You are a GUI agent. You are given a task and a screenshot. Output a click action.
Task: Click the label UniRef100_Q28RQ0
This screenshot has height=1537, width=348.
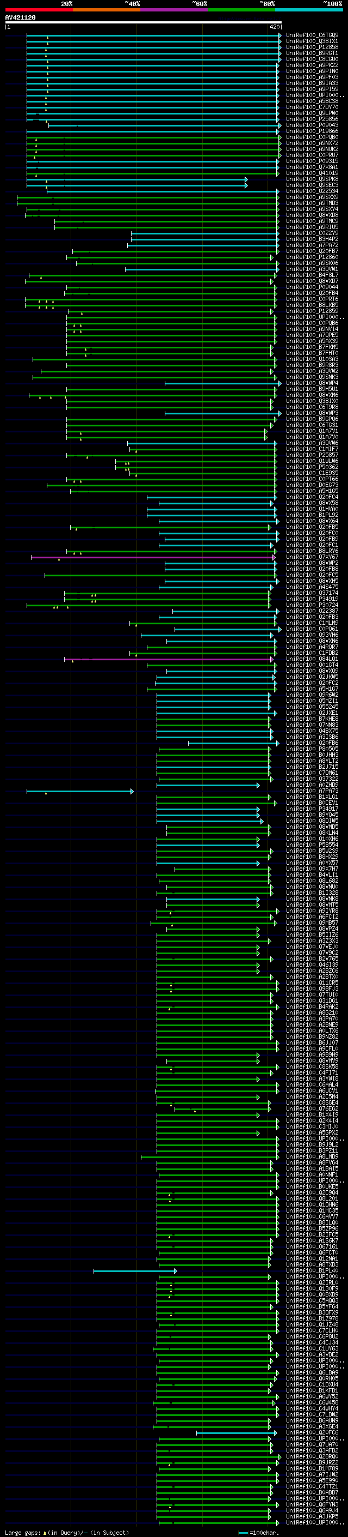coord(312,1457)
